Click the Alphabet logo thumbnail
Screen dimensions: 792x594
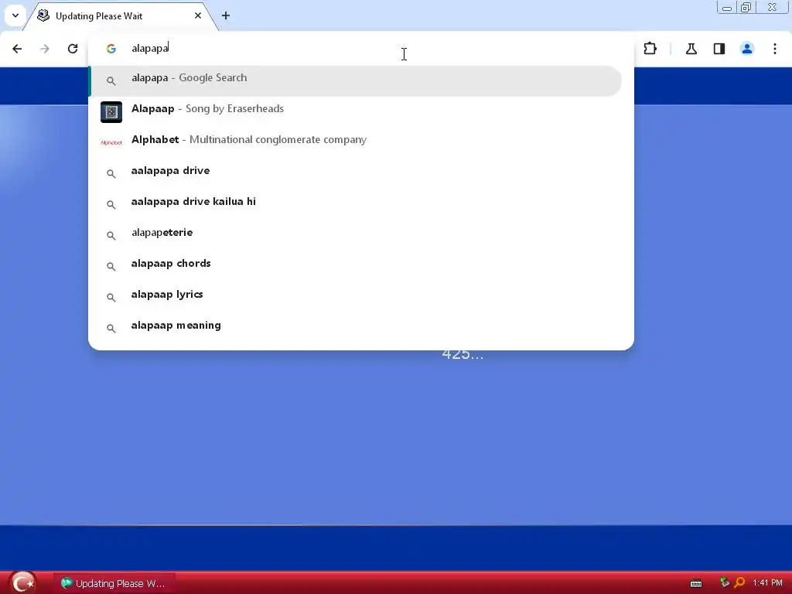(111, 143)
